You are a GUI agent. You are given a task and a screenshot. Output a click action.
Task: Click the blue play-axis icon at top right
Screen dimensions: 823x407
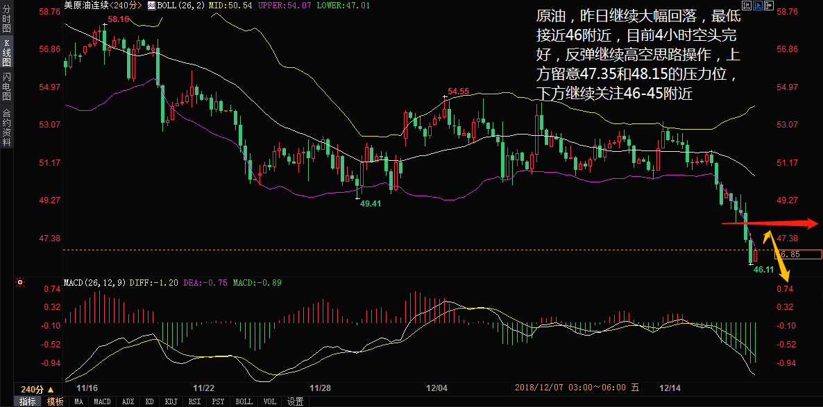tap(757, 6)
